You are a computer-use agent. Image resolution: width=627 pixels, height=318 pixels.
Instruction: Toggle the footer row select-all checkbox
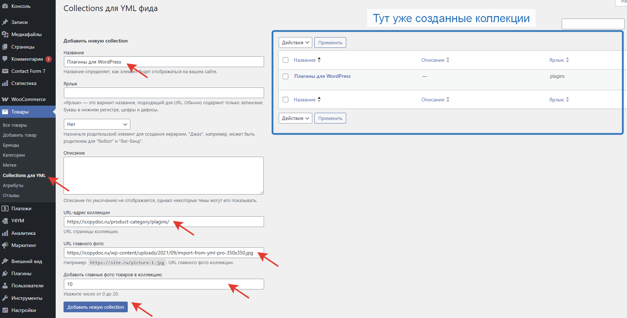pos(285,100)
